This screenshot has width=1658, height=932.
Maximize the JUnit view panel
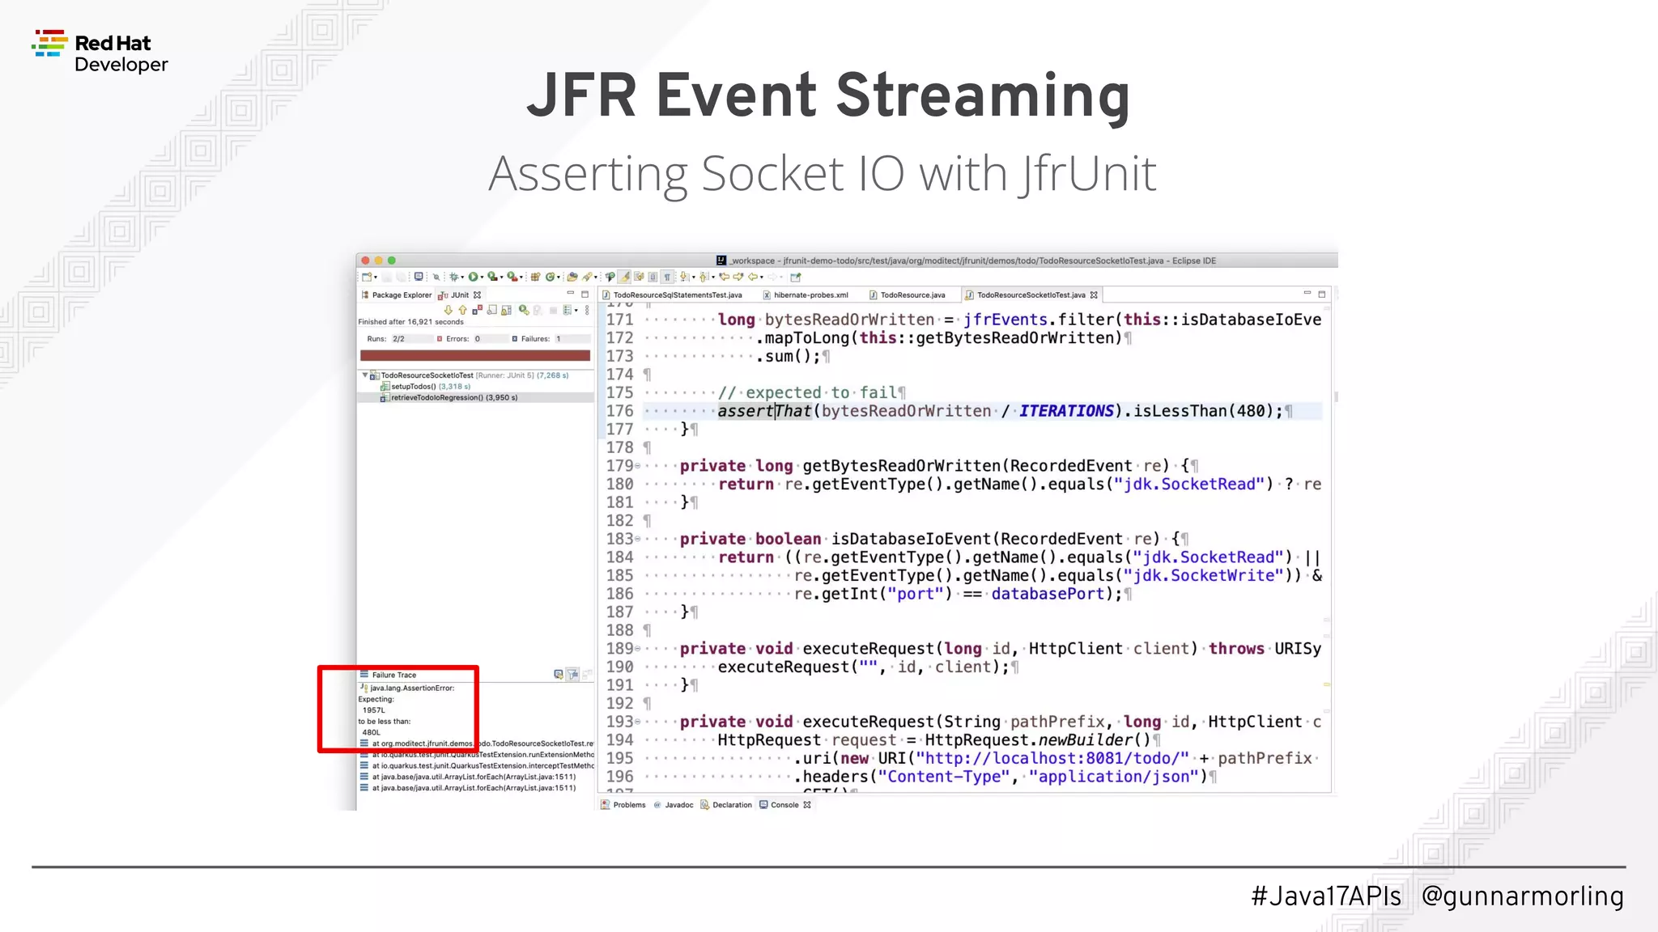pyautogui.click(x=585, y=294)
